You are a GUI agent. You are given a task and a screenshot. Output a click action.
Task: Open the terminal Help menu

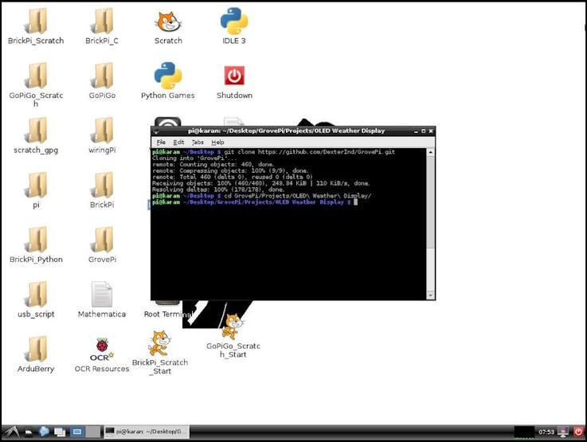pyautogui.click(x=217, y=143)
